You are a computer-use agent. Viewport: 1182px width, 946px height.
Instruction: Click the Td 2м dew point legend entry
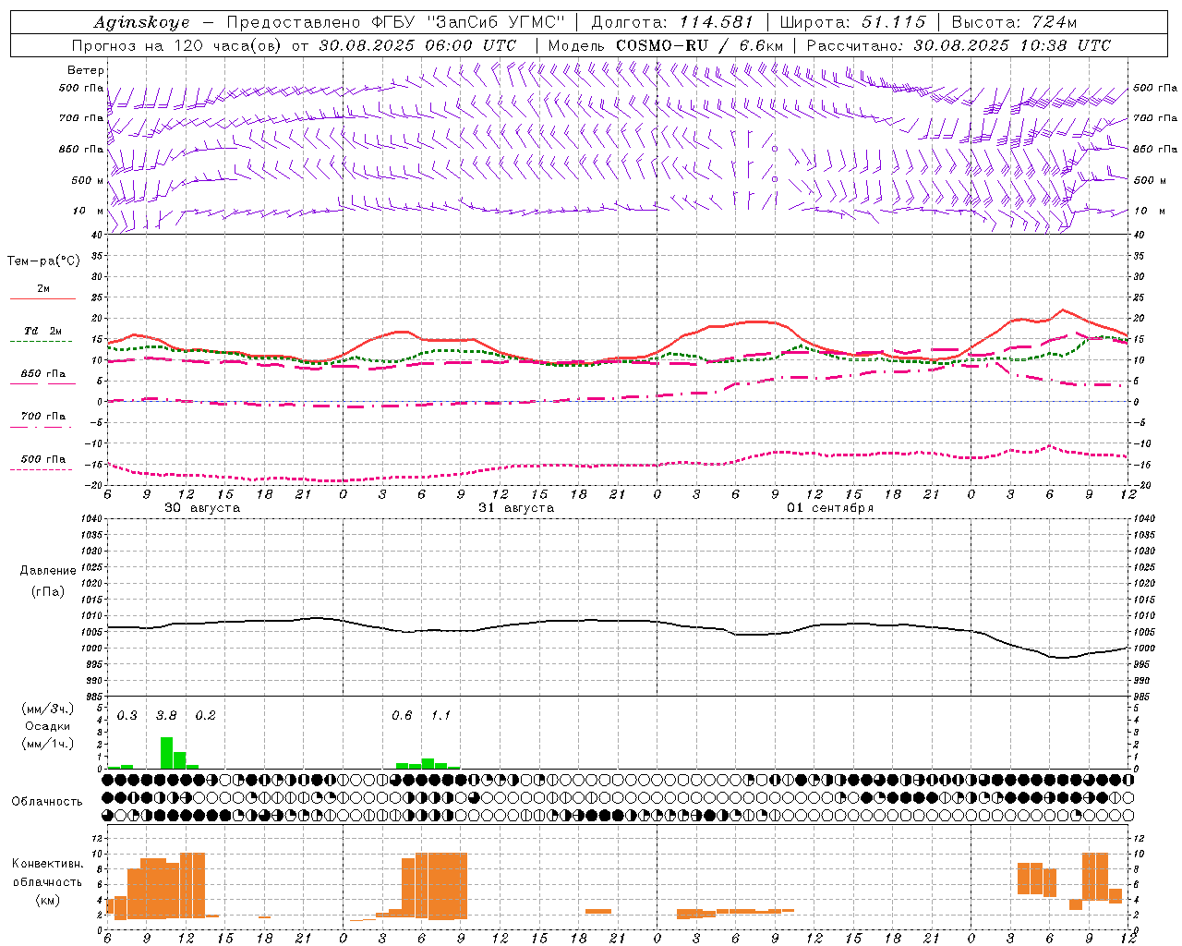tap(43, 331)
